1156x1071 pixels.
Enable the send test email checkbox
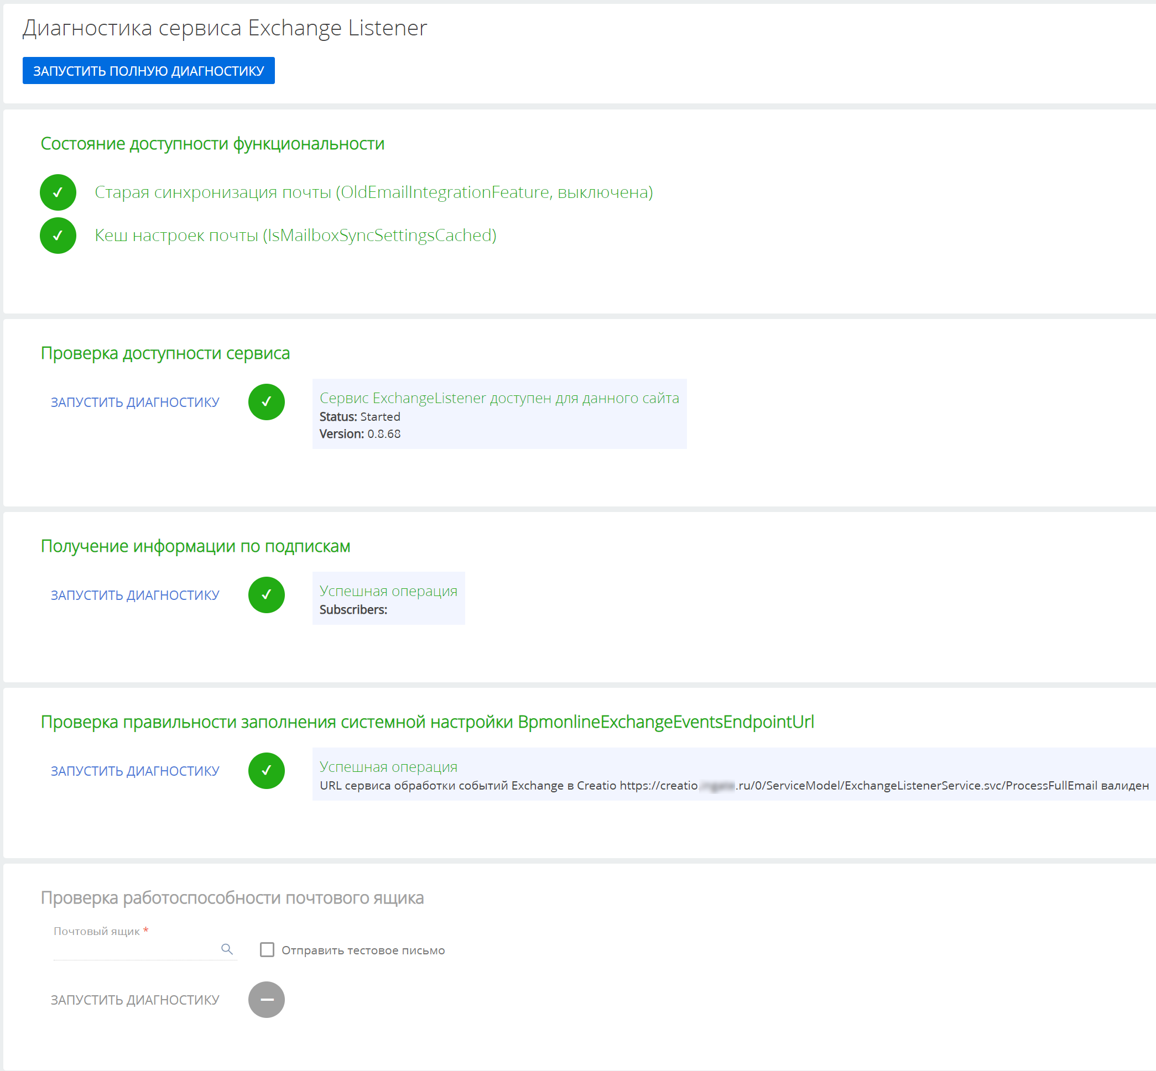coord(267,950)
